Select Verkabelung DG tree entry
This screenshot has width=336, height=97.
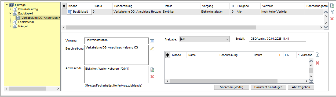click(x=41, y=18)
